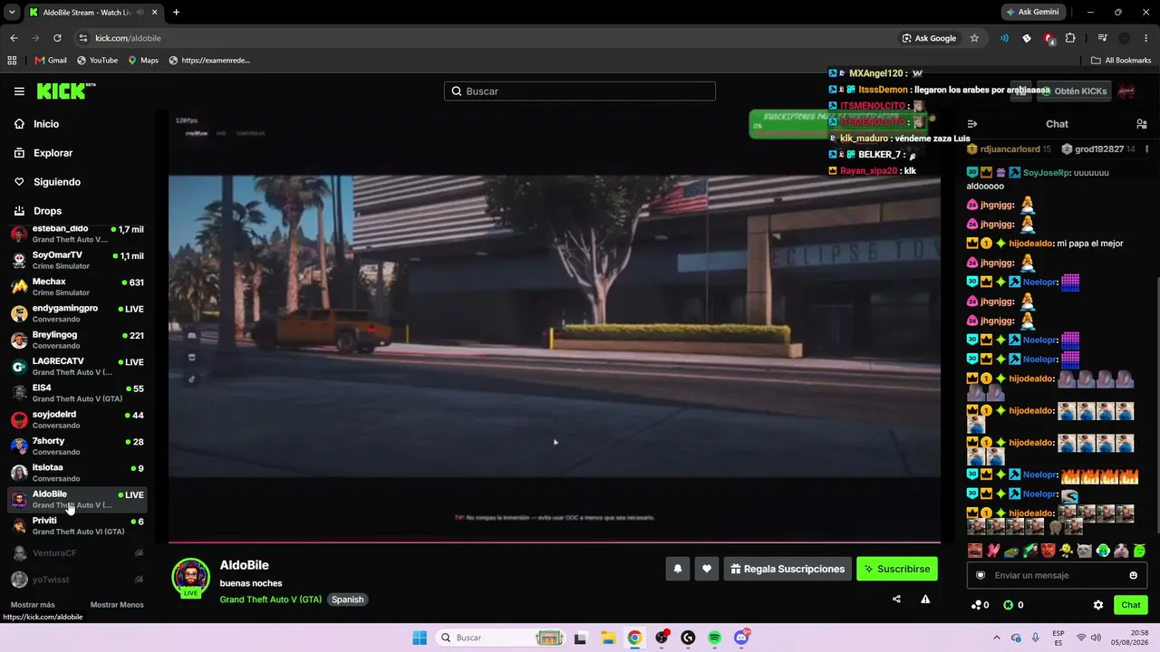This screenshot has height=652, width=1160.
Task: Click the green KICKs balance icon
Action: pos(1009,605)
